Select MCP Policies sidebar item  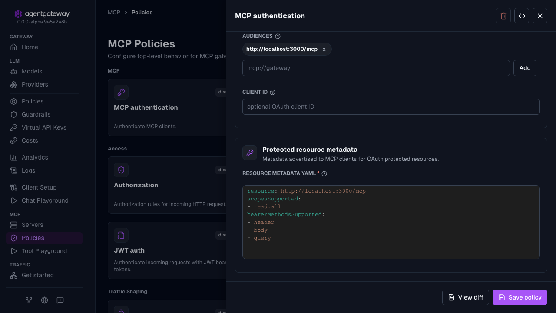pyautogui.click(x=44, y=238)
